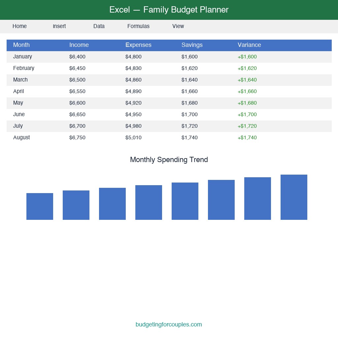
Task: Open the Formulas tab
Action: tap(138, 26)
